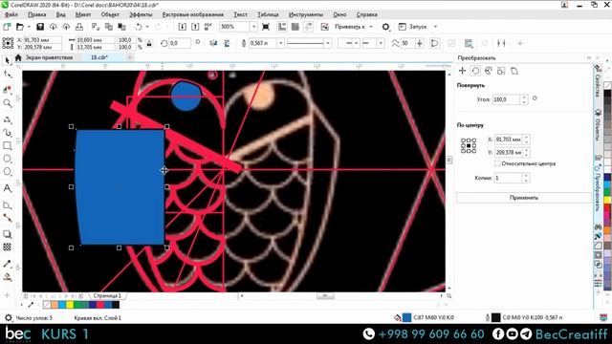Click the Close curve icon in property bar
The image size is (612, 344).
(434, 43)
